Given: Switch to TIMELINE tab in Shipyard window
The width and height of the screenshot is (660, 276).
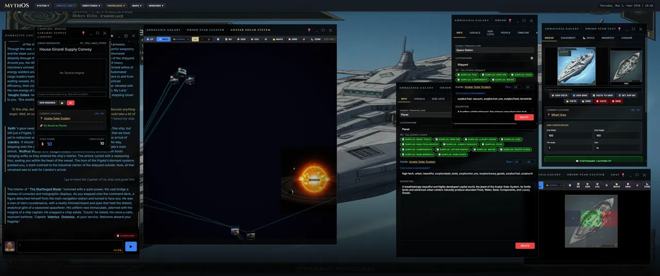Looking at the screenshot, I should 523,32.
